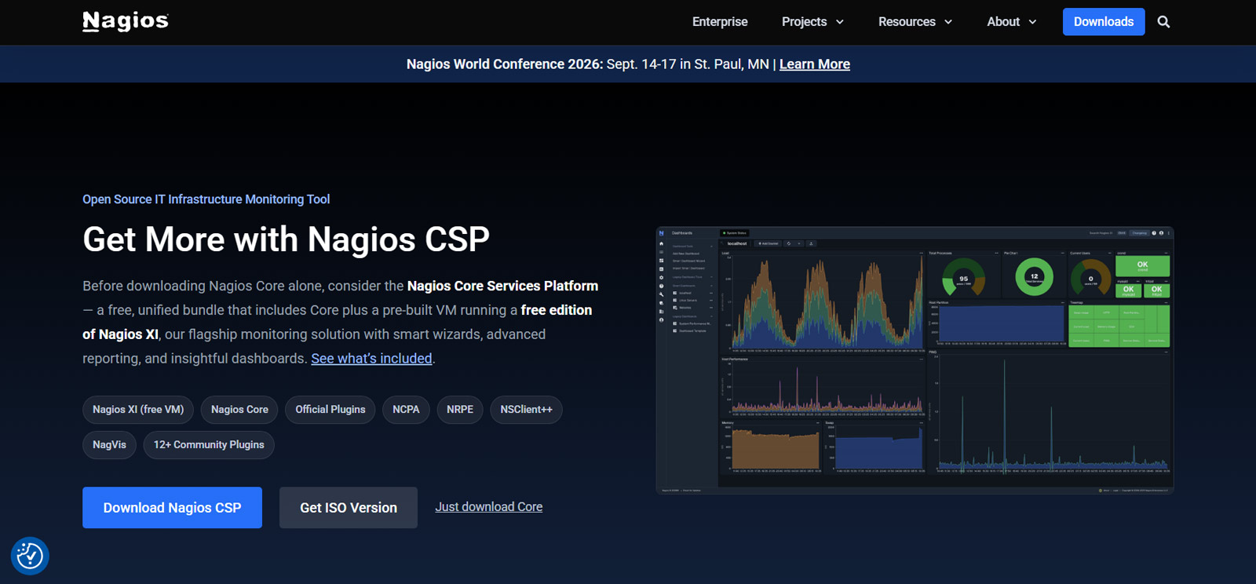This screenshot has width=1256, height=584.
Task: Select the Nagios XI (free VM) tag
Action: click(x=138, y=410)
